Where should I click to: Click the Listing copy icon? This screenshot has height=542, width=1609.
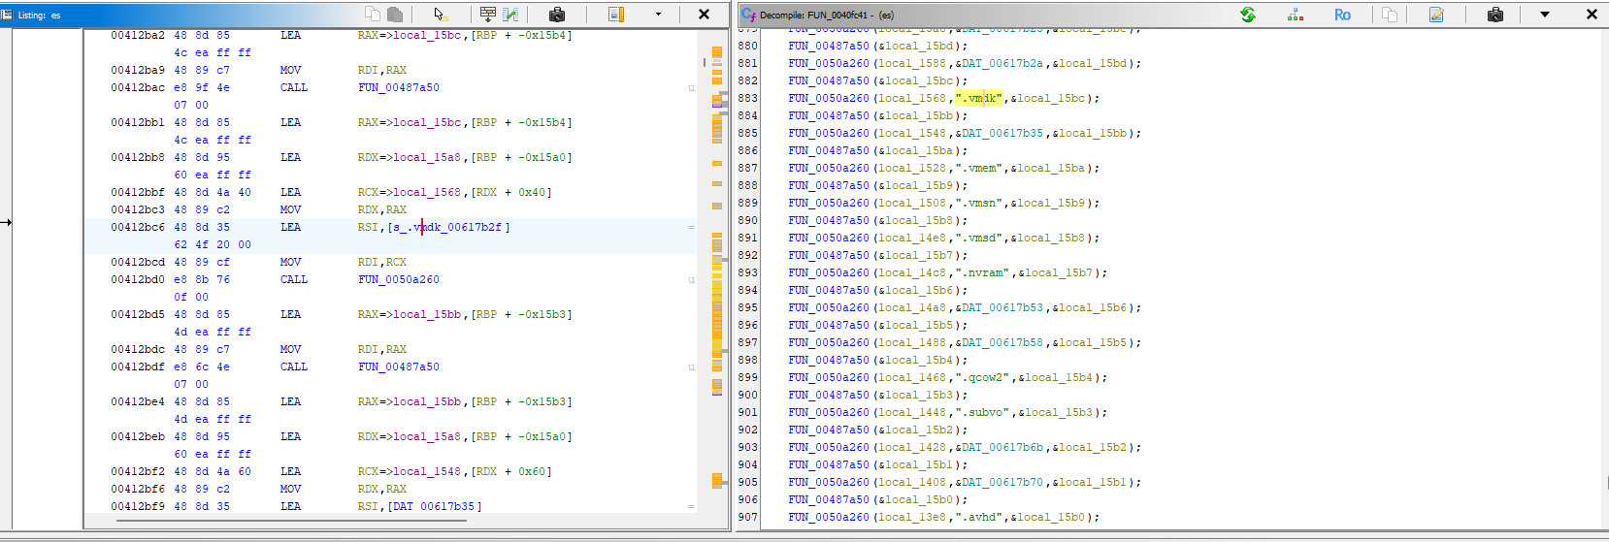373,14
